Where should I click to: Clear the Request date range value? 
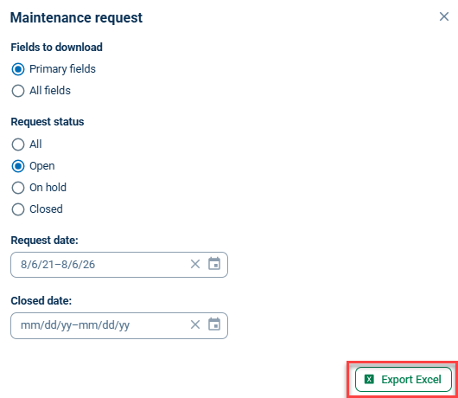(195, 264)
